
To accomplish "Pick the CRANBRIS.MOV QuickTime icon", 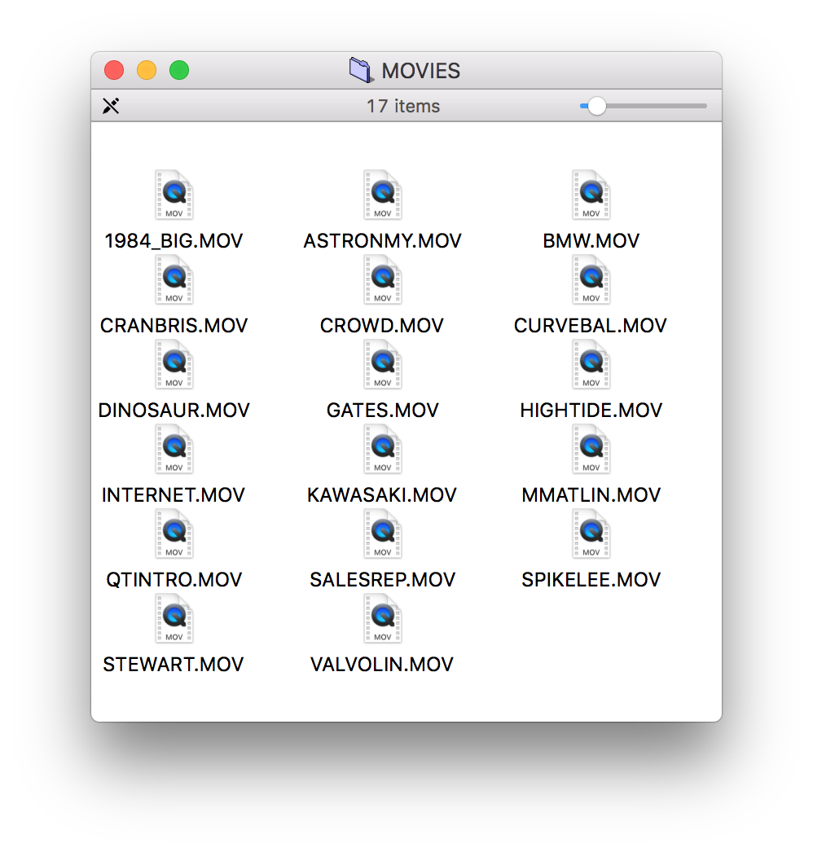I will (x=174, y=280).
